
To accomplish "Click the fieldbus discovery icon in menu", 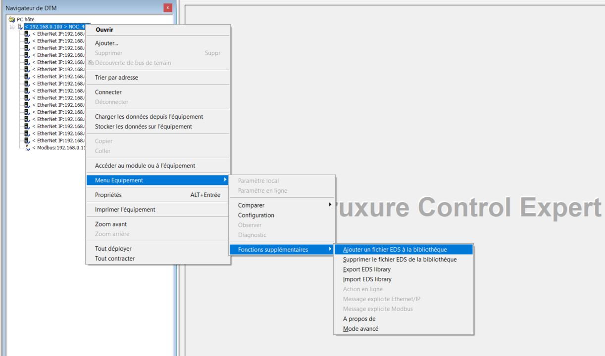I will pyautogui.click(x=91, y=63).
